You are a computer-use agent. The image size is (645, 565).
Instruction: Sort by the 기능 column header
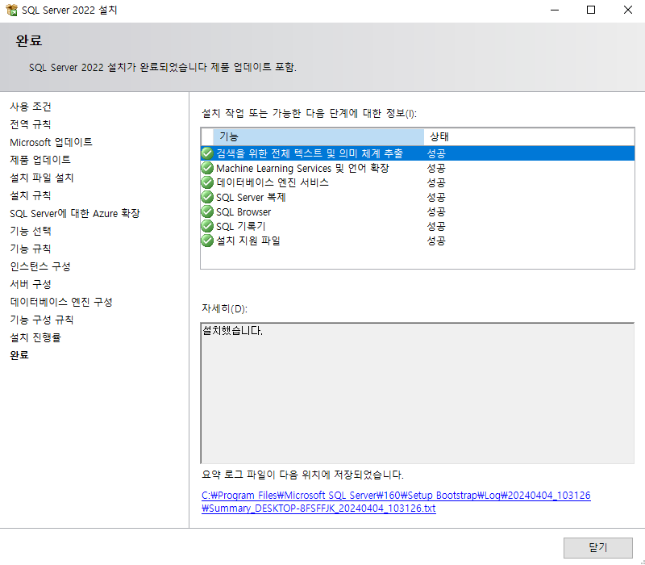click(318, 136)
